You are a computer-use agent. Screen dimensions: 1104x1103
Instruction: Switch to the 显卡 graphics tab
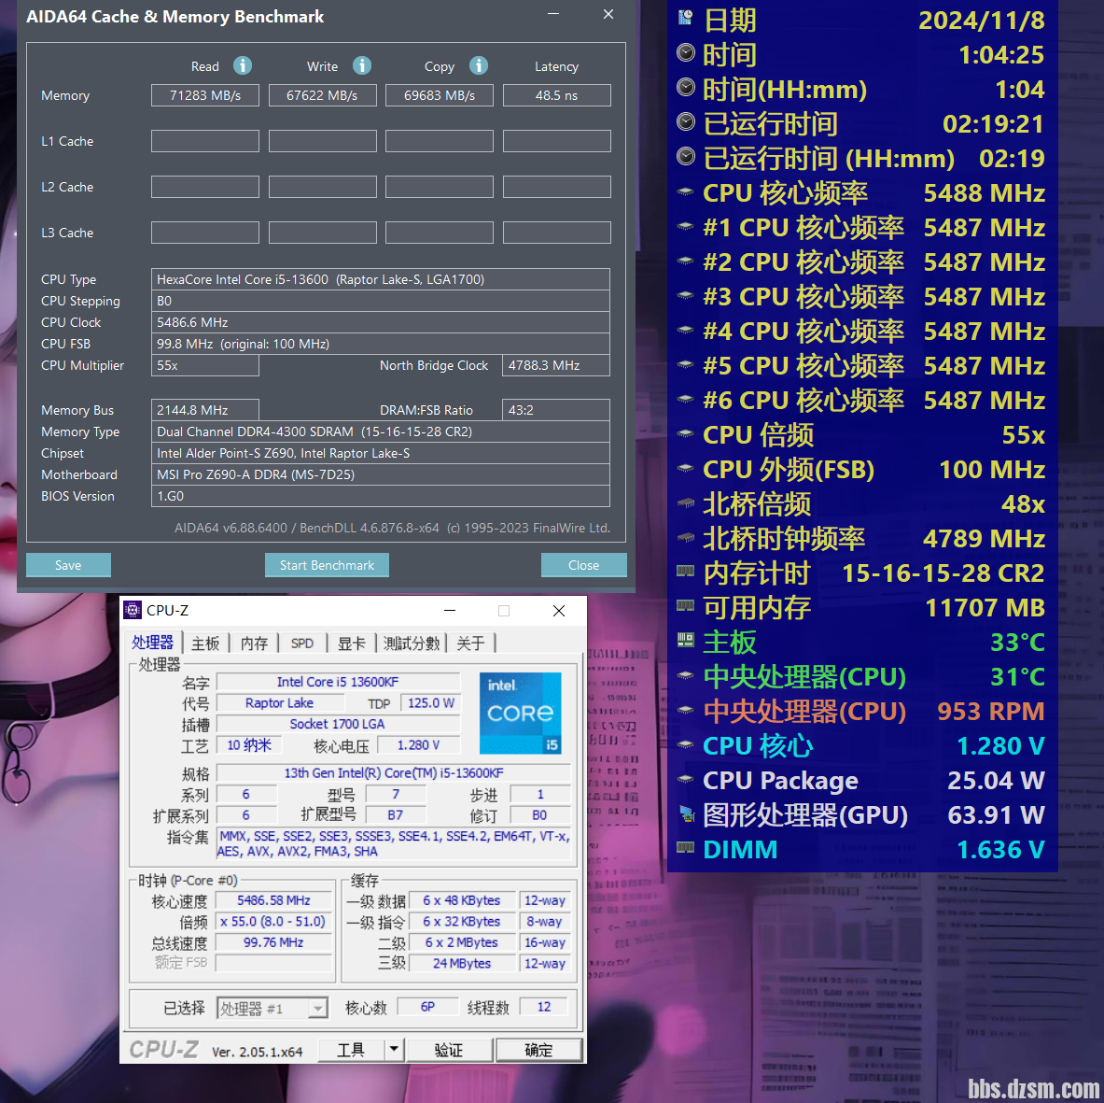[352, 643]
